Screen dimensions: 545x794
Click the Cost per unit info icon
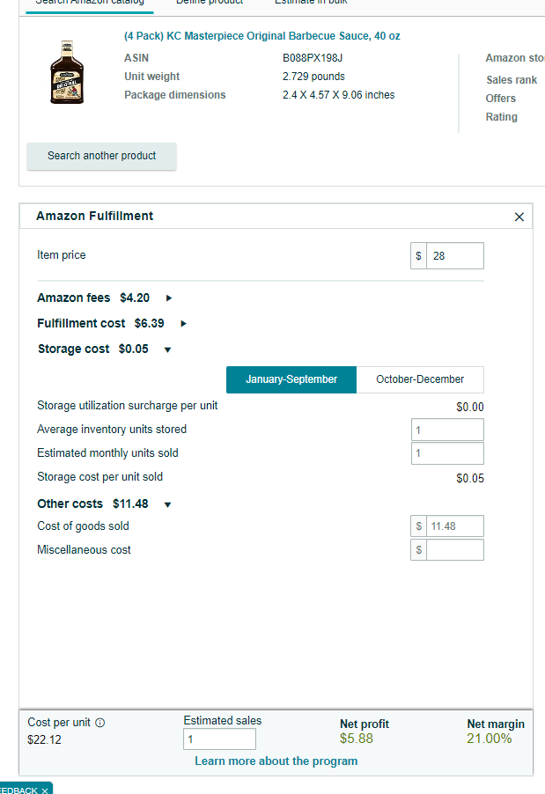click(x=100, y=723)
